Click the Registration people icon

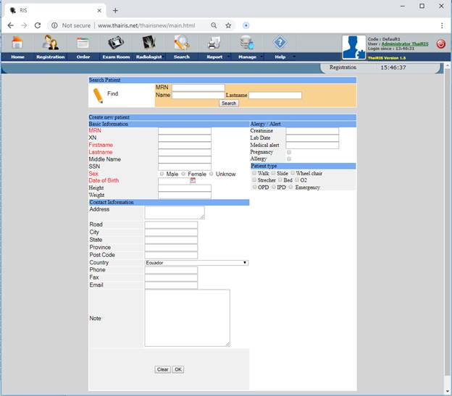coord(50,43)
